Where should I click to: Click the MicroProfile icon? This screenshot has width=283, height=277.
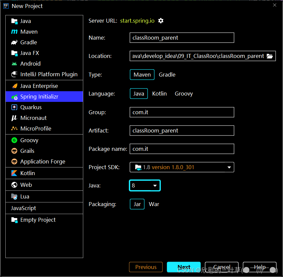pos(14,129)
